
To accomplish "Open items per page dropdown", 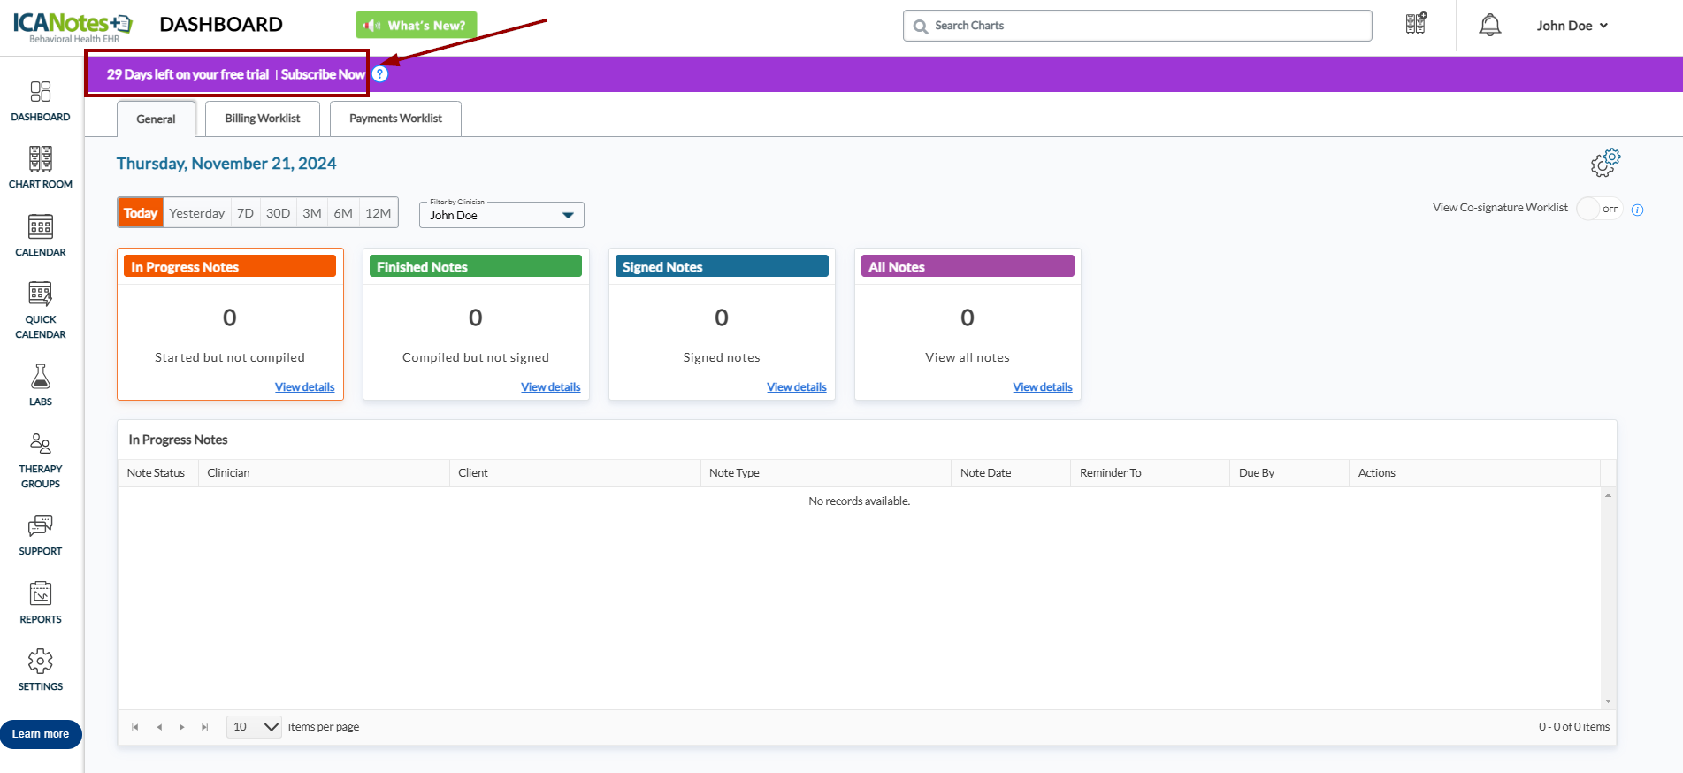I will (255, 727).
